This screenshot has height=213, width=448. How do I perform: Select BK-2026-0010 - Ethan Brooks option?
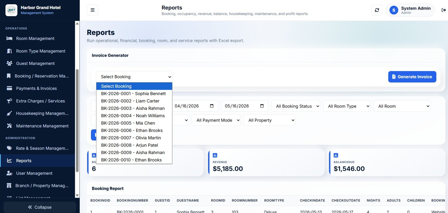pyautogui.click(x=134, y=160)
